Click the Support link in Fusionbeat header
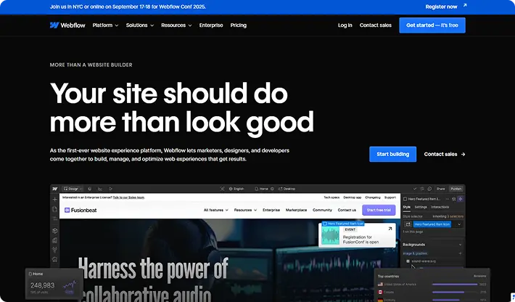Image resolution: width=515 pixels, height=302 pixels. coord(390,197)
